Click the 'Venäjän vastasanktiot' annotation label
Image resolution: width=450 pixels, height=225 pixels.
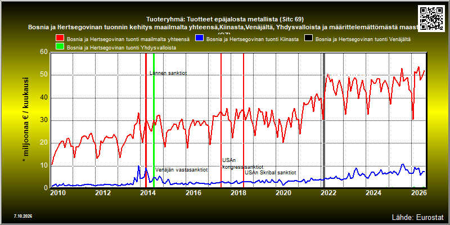click(182, 170)
